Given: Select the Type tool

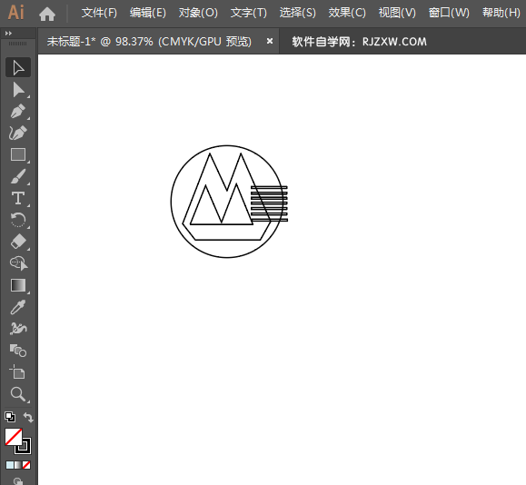Looking at the screenshot, I should click(x=18, y=199).
